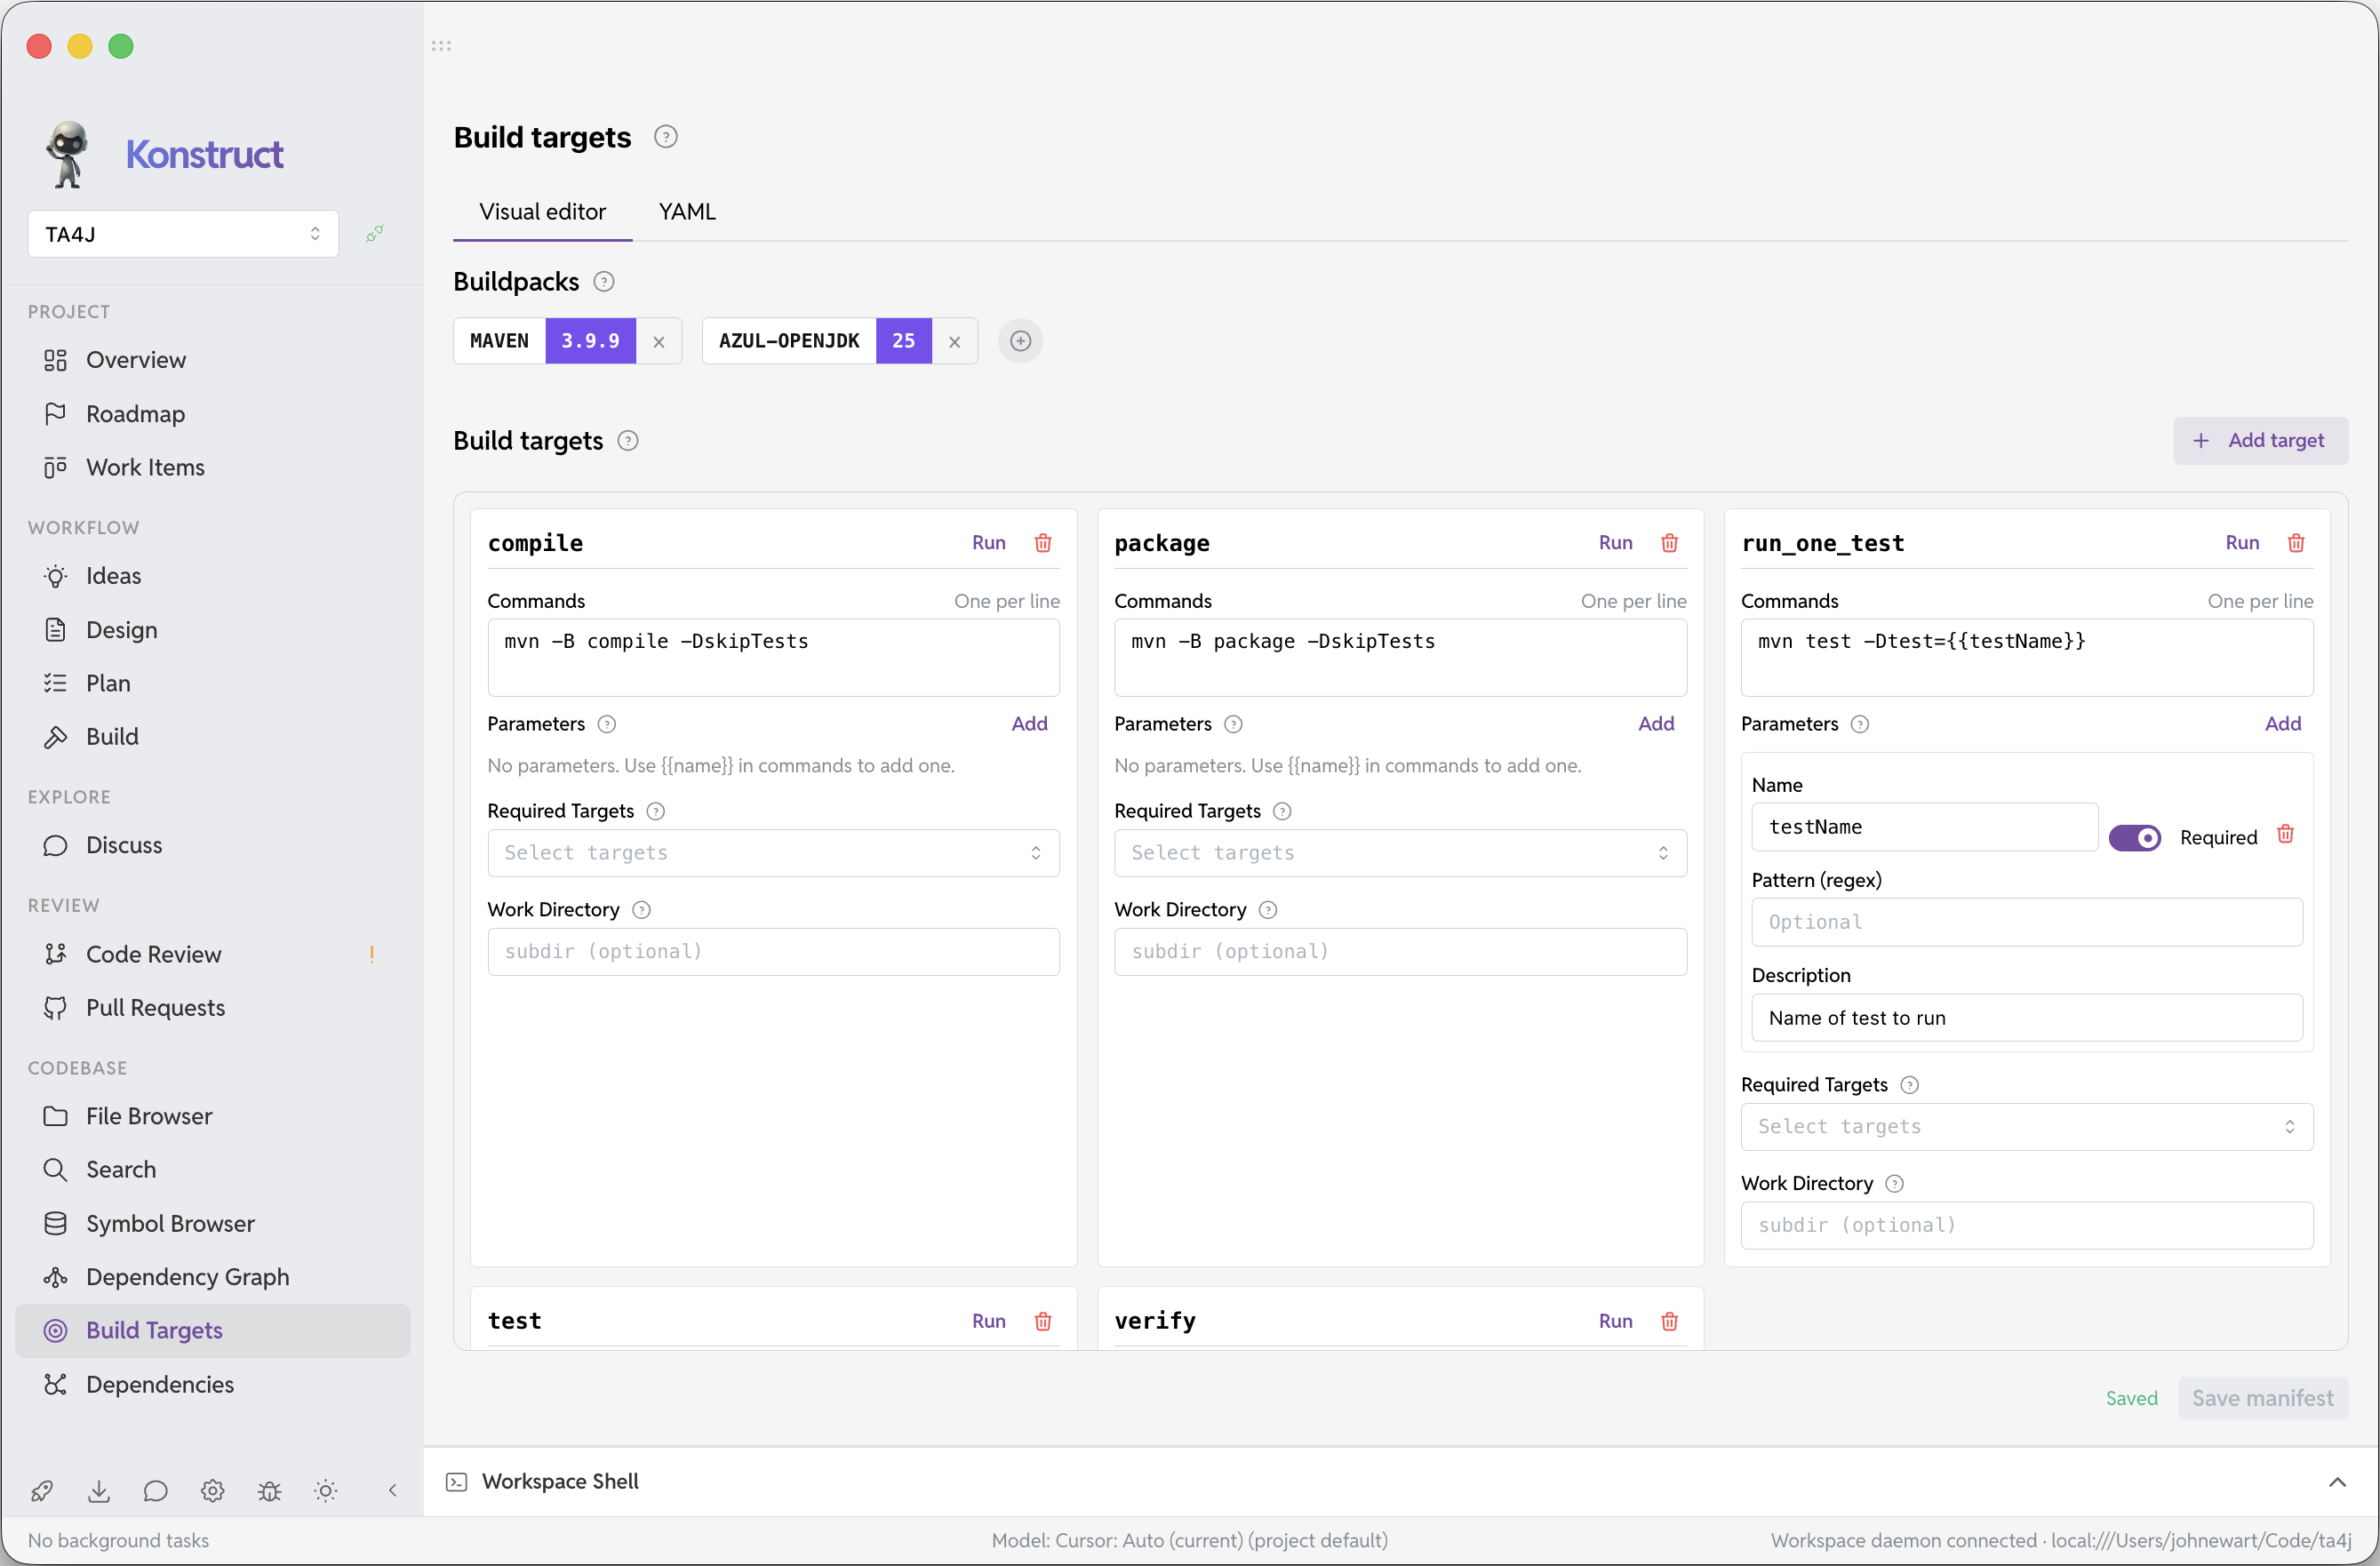Open settings gear in sidebar footer

212,1491
